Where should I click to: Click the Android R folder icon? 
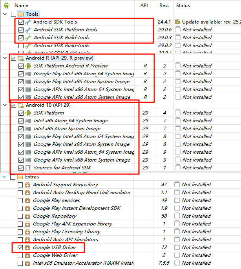[21, 58]
